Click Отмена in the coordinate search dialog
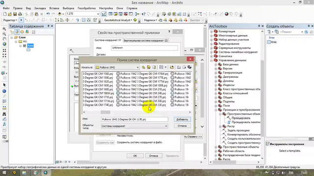This screenshot has height=176, width=314. tap(182, 126)
